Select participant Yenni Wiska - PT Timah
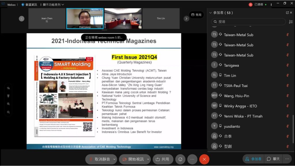The image size is (295, 166). pos(250,116)
